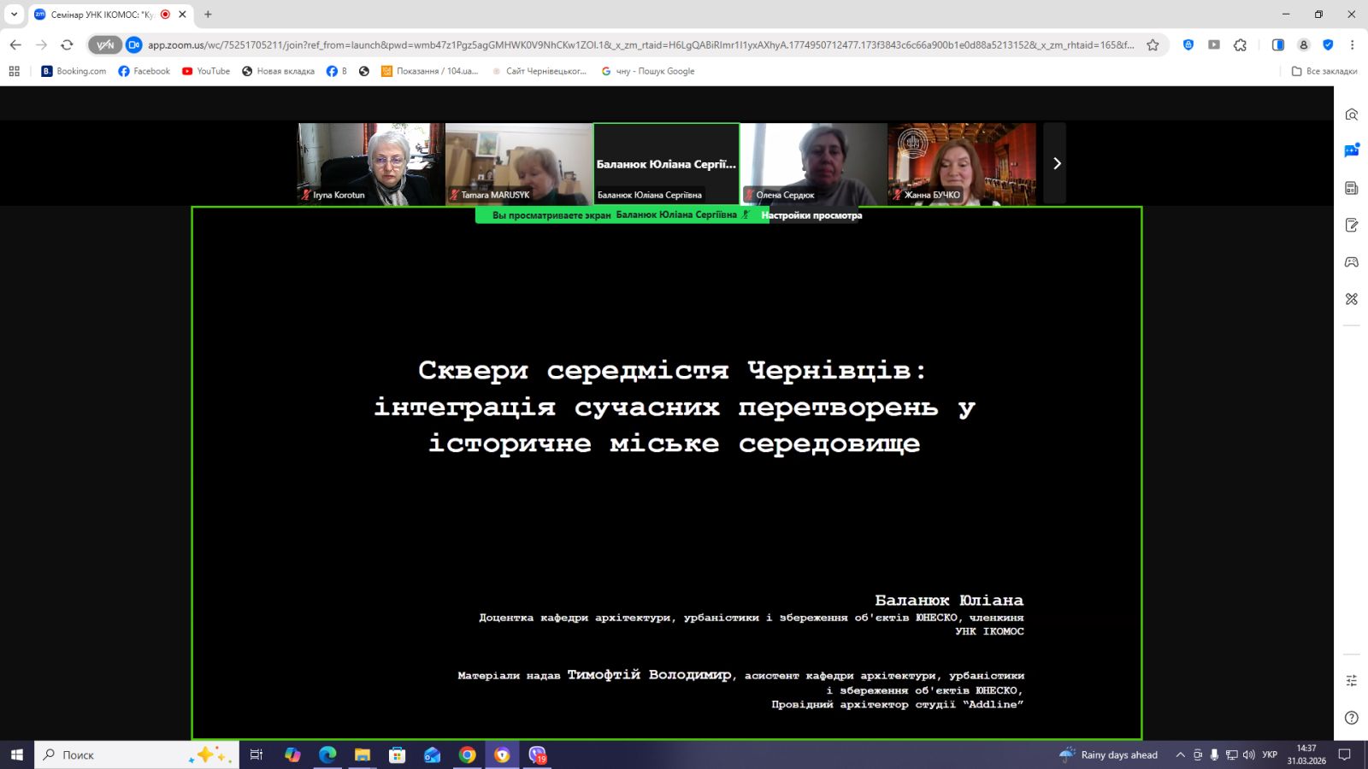1368x769 pixels.
Task: Open the sidebar chat messages icon
Action: click(1352, 151)
